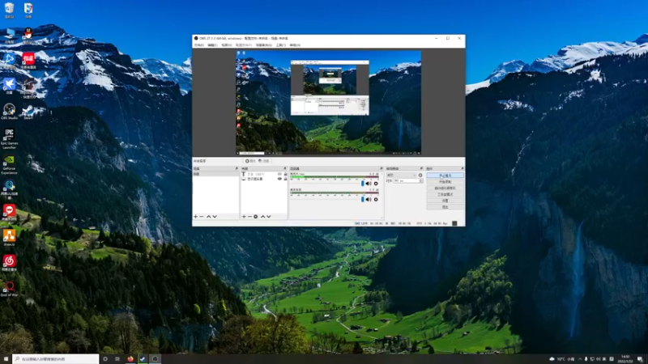Open Mic/Aux channel settings gear in mixer
Viewport: 648px width, 364px height.
(x=376, y=184)
